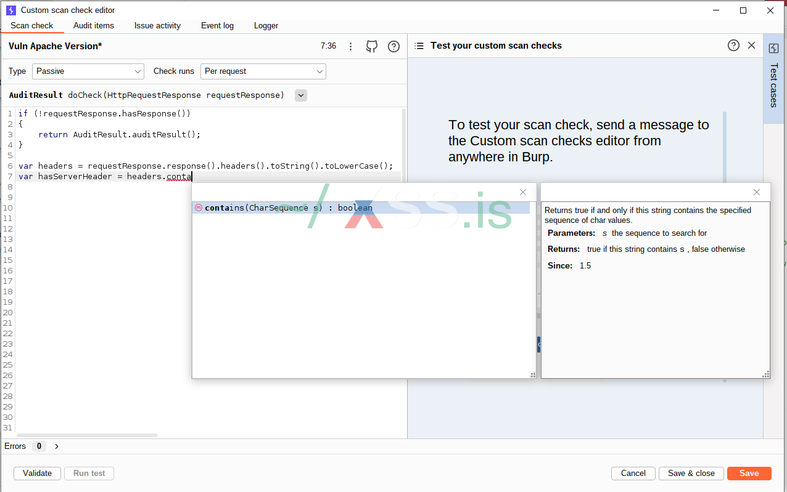Screen dimensions: 787x492
Task: Open the Check runs dropdown showing Per request
Action: pyautogui.click(x=263, y=71)
